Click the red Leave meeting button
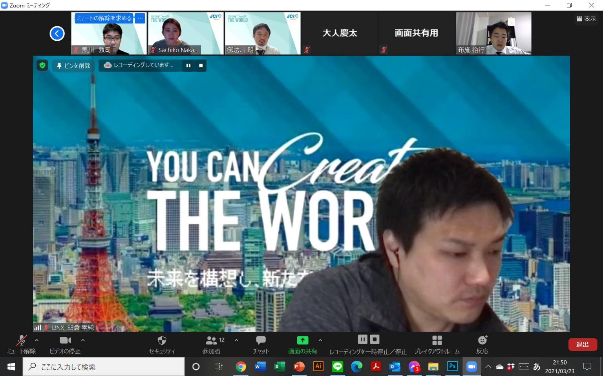 click(x=582, y=344)
